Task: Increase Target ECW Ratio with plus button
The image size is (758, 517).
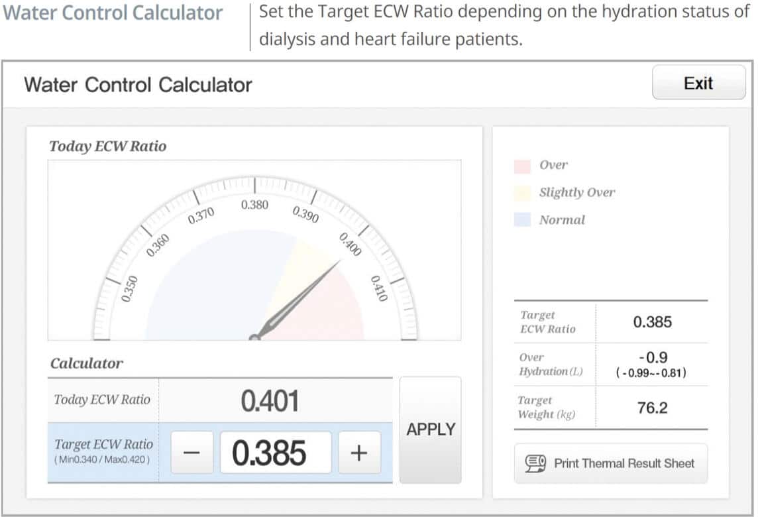Action: [x=359, y=453]
